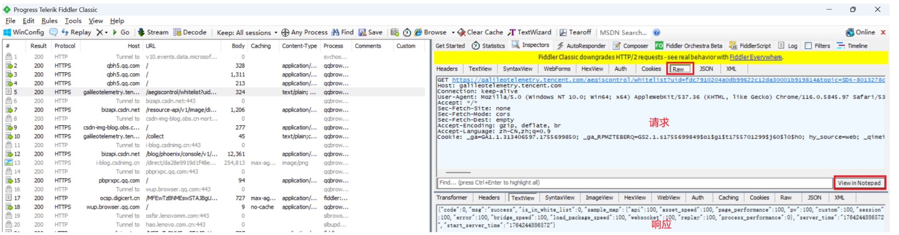Viewport: 899px width, 235px height.
Task: Click View in Notepad button
Action: pyautogui.click(x=859, y=183)
